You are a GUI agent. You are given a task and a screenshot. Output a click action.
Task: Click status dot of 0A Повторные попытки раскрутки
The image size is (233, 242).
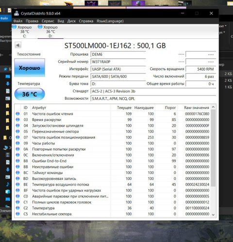17,149
